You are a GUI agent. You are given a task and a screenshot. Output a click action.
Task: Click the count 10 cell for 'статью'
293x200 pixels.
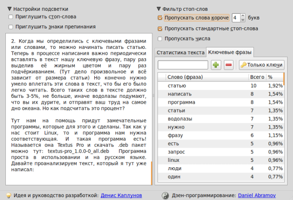click(x=253, y=86)
